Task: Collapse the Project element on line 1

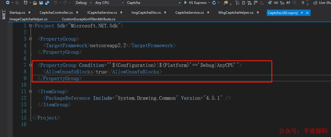Action: coord(30,26)
